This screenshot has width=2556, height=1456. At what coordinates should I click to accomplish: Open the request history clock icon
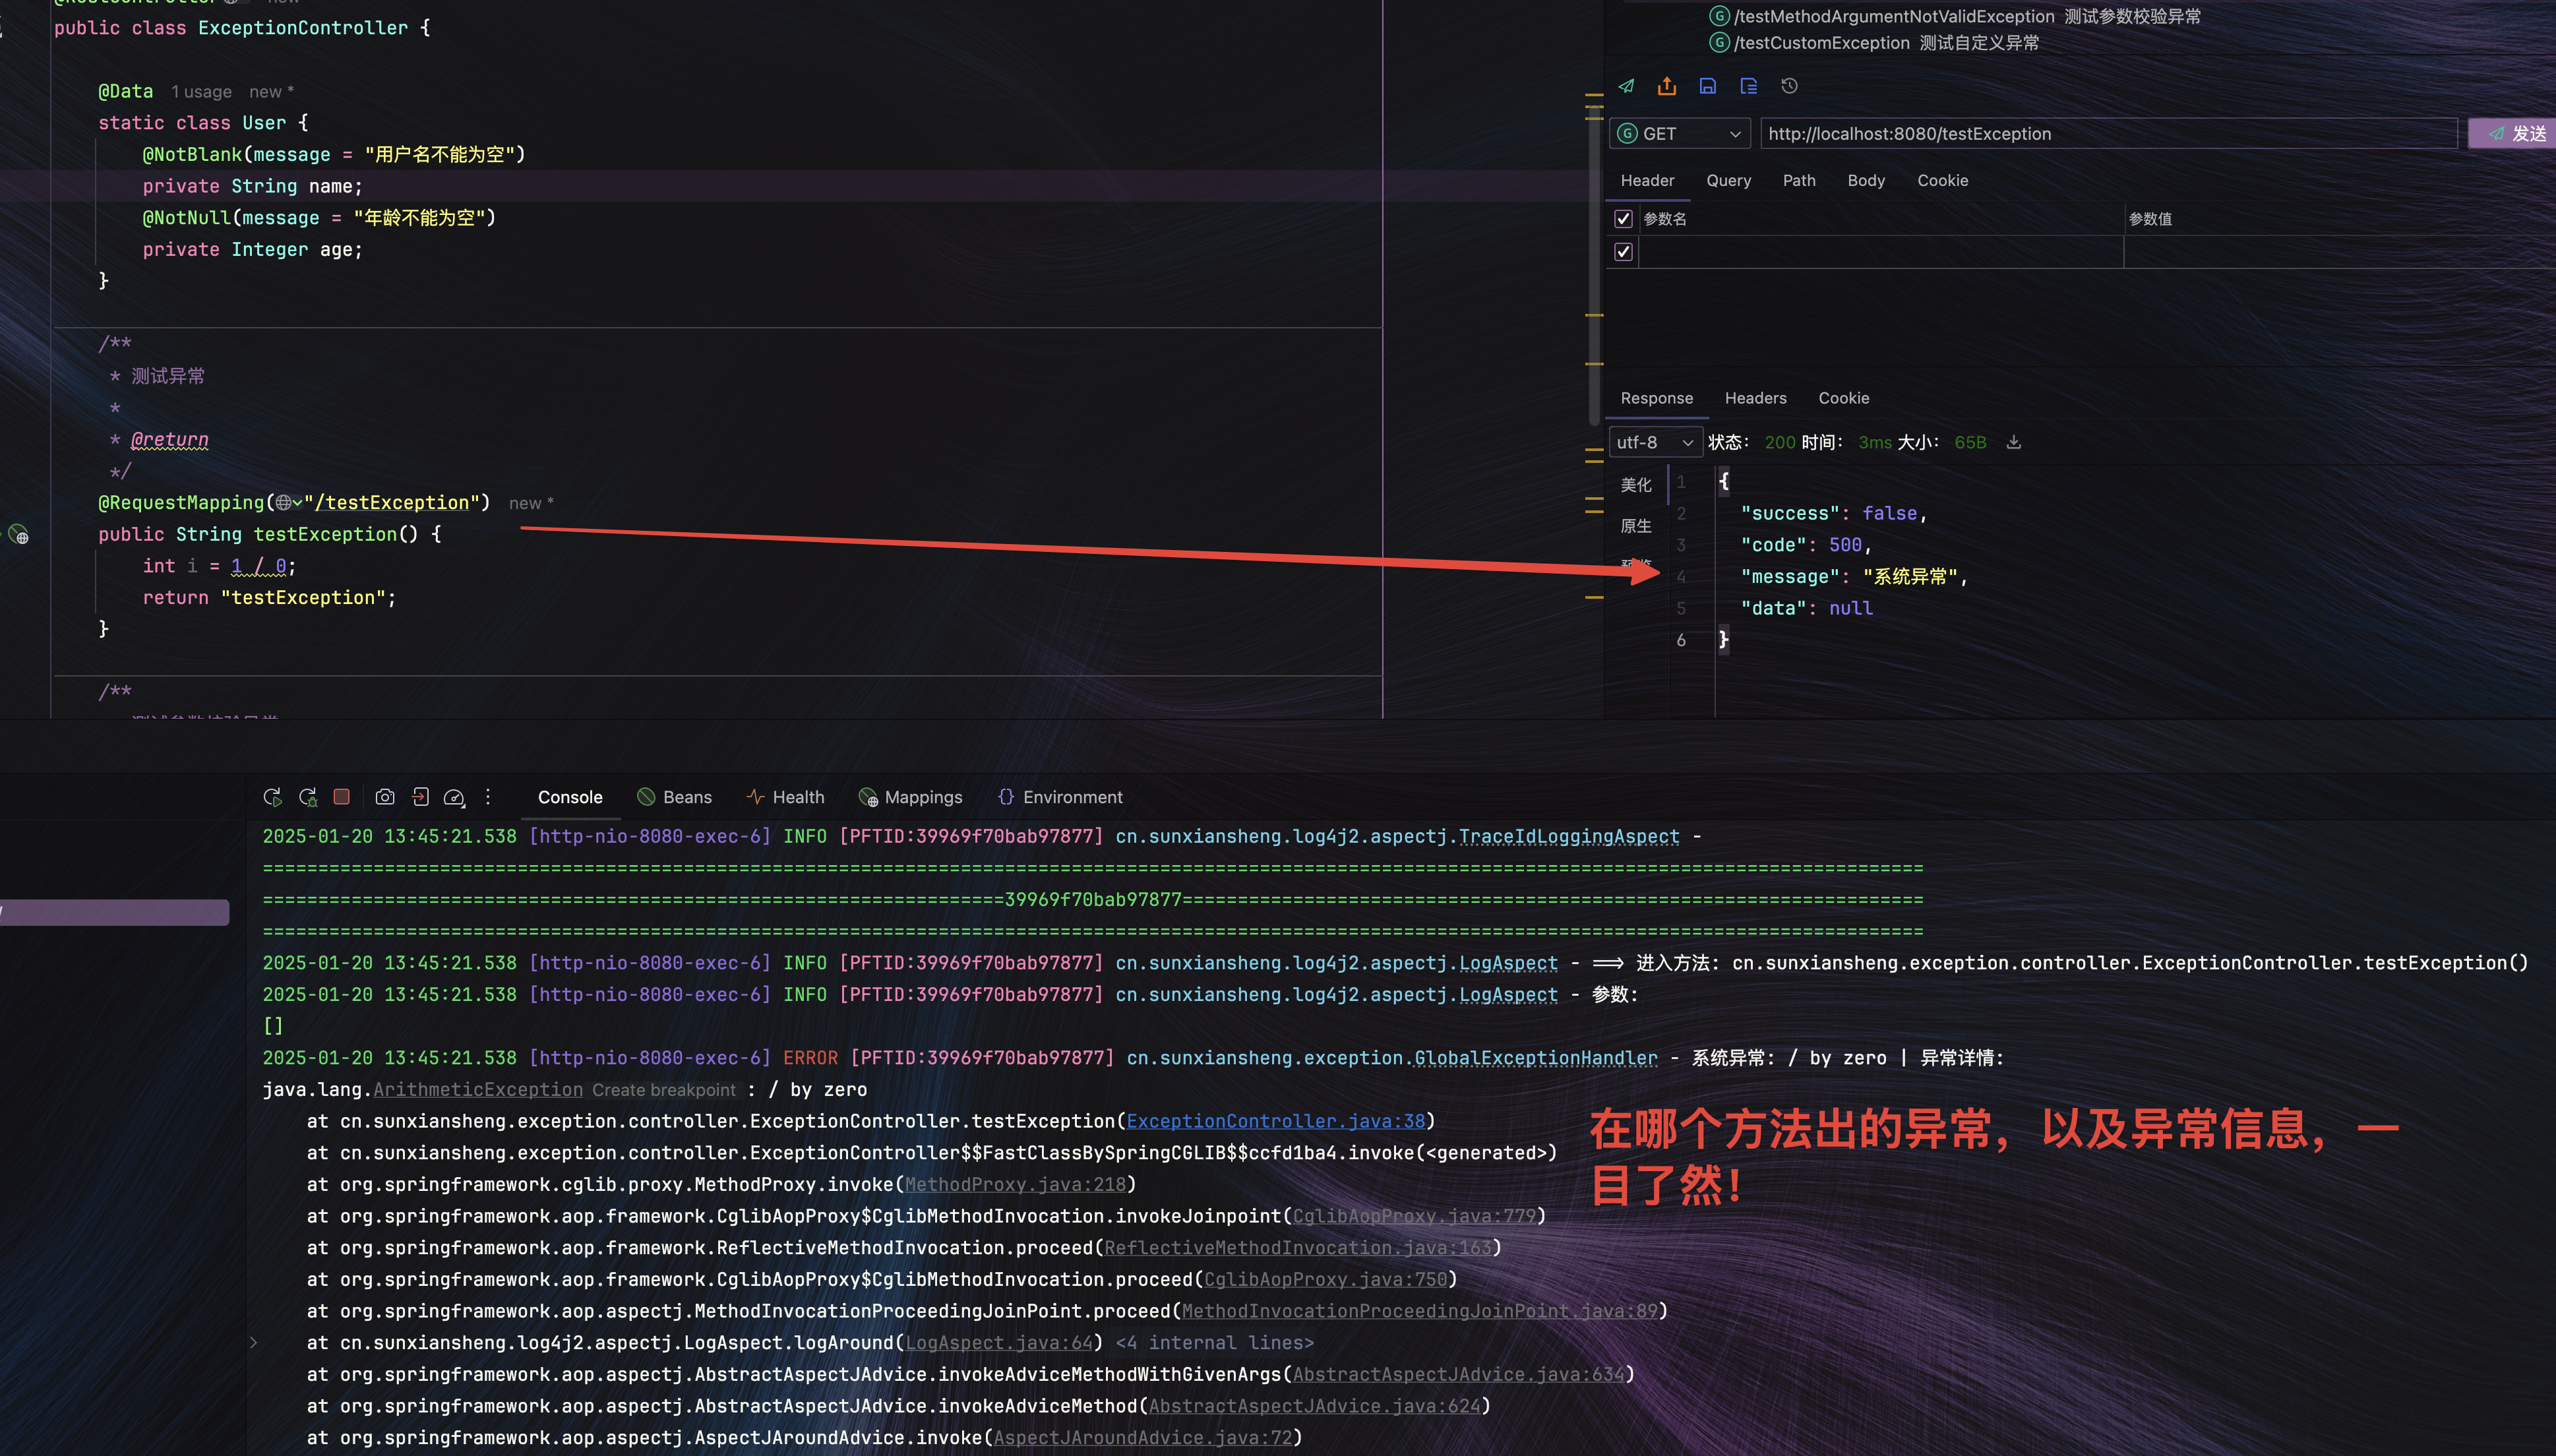1789,86
